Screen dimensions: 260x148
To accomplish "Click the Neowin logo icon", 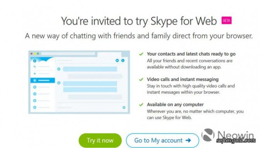I will tap(208, 135).
